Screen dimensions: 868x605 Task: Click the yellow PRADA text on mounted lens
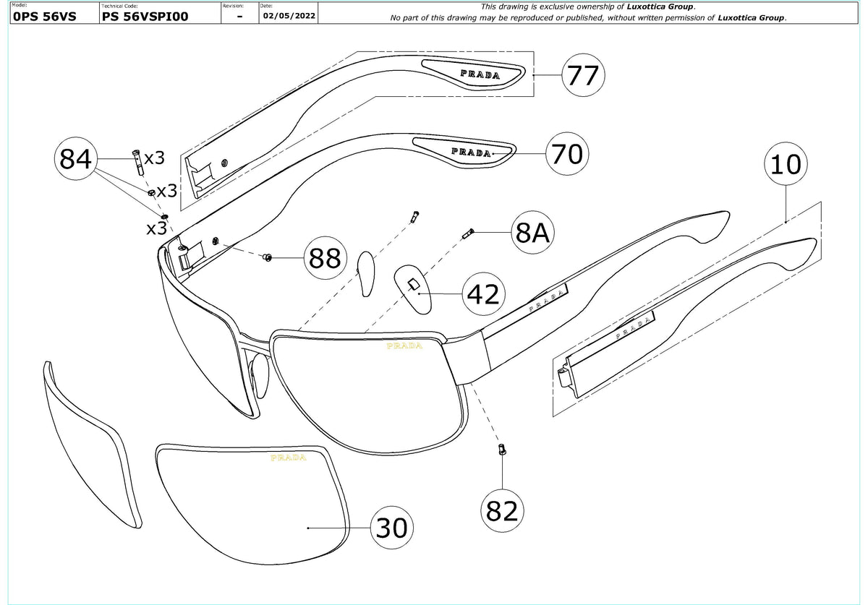(404, 346)
